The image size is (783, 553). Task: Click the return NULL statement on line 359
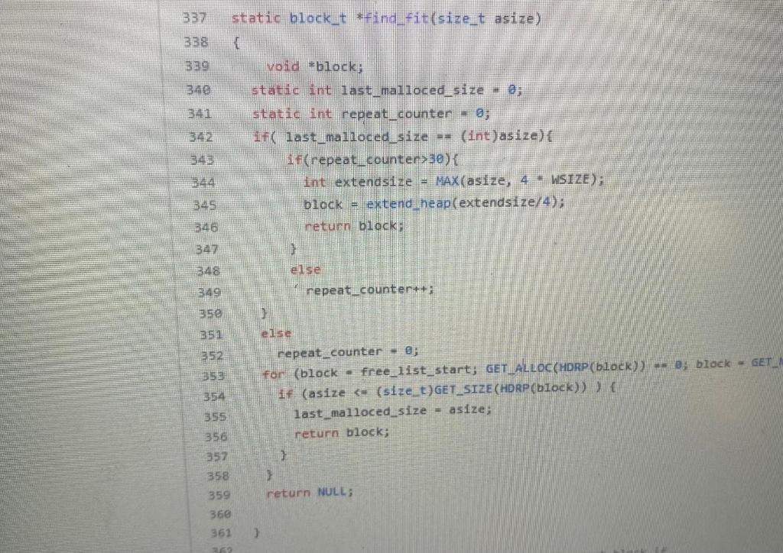[x=308, y=493]
